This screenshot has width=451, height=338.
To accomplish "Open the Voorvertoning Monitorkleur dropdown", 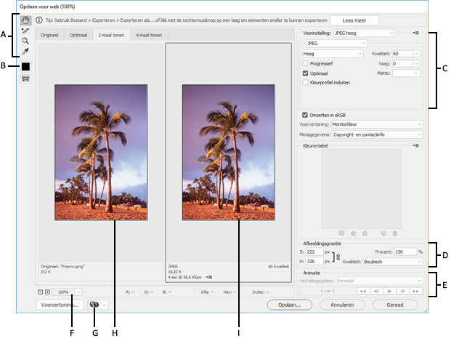I will [378, 124].
